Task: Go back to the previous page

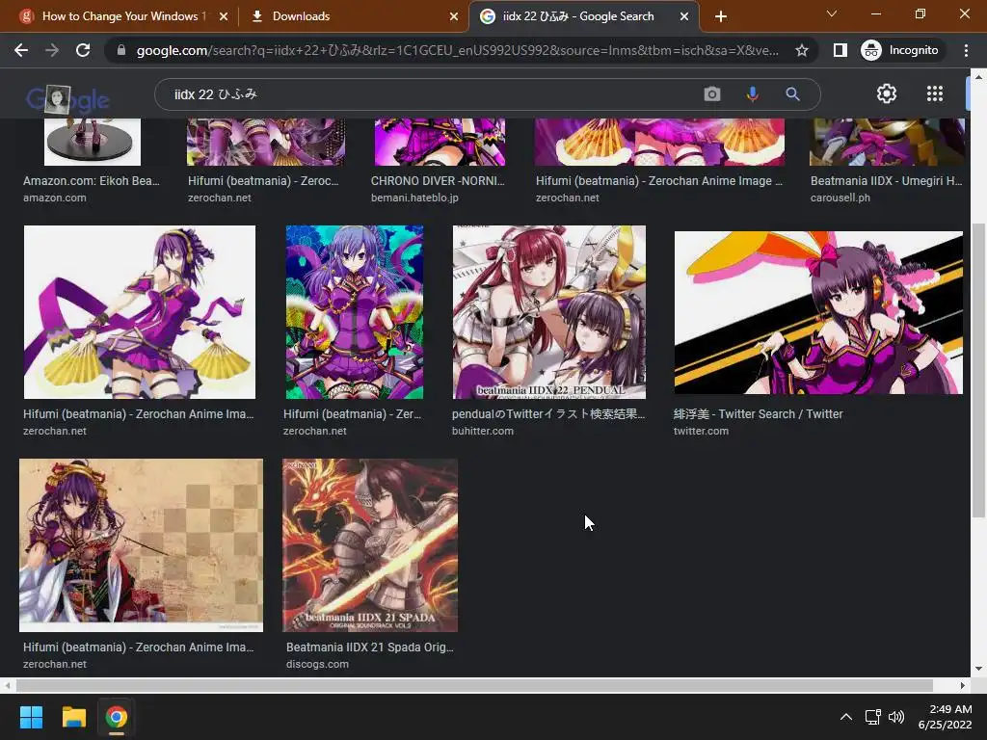Action: point(21,50)
